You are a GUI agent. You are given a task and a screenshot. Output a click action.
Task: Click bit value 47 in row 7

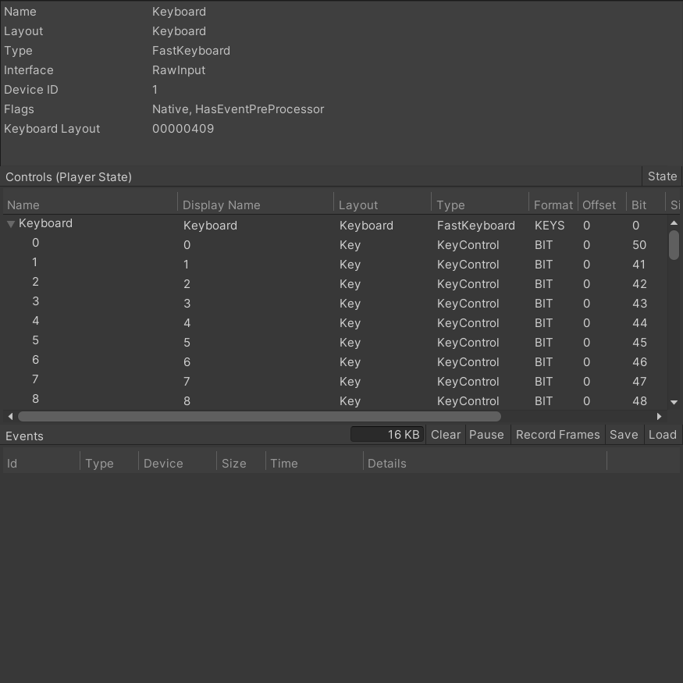(x=639, y=382)
